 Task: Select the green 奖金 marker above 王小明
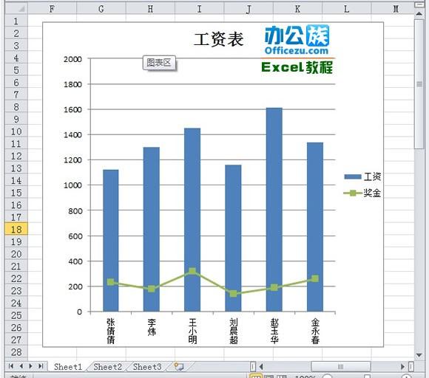click(x=192, y=271)
